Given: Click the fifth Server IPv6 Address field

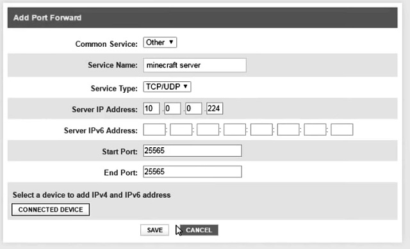Looking at the screenshot, I should [261, 129].
